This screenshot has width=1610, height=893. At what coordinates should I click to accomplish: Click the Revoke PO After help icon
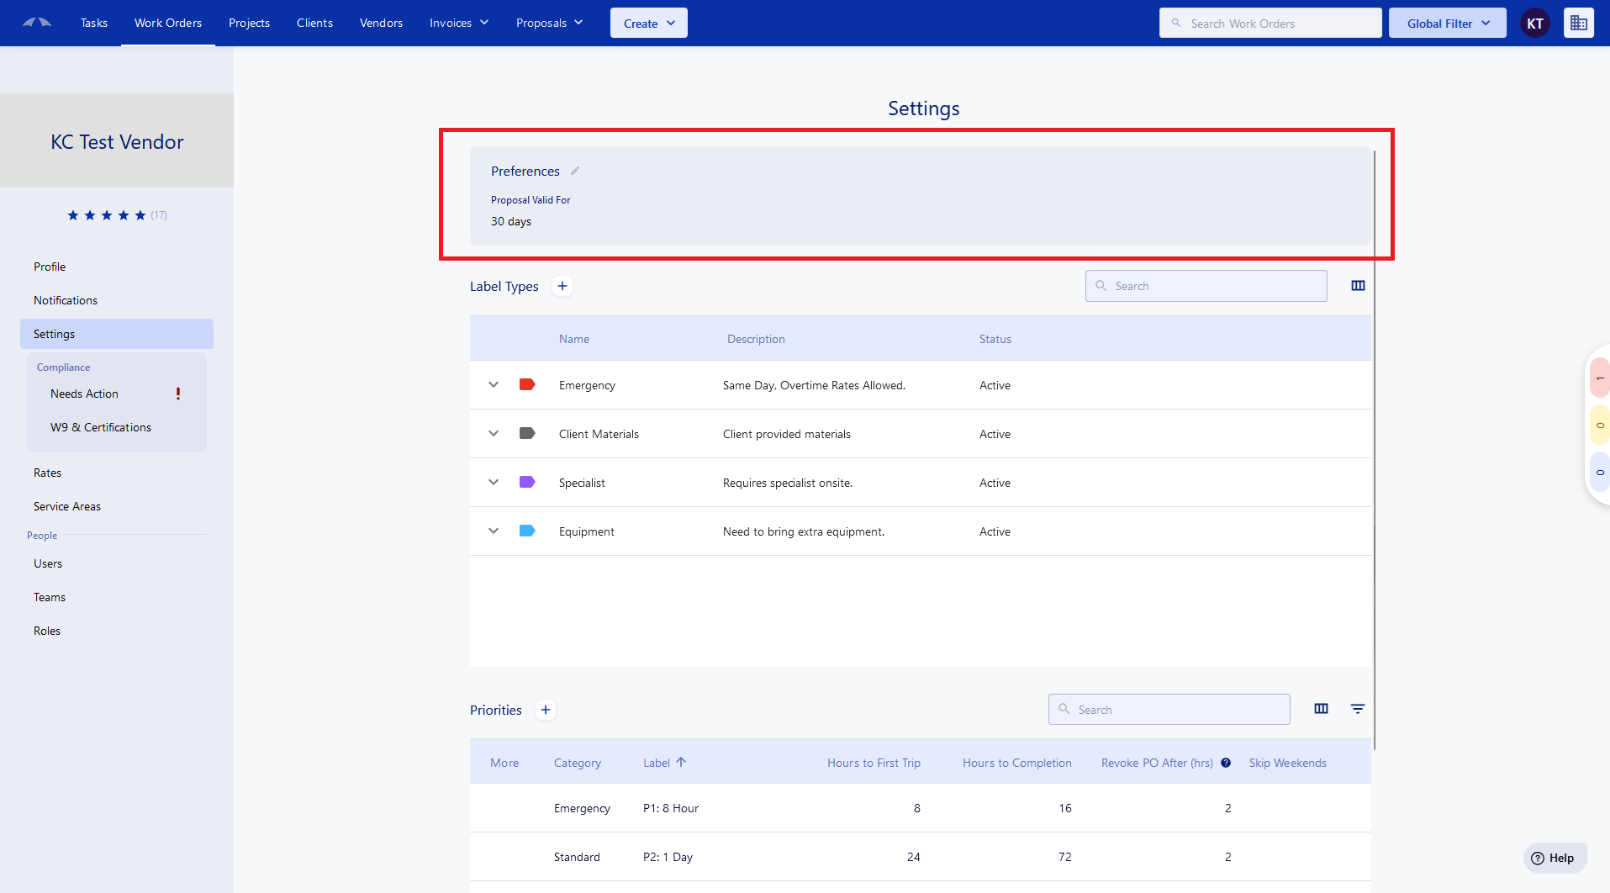coord(1226,763)
